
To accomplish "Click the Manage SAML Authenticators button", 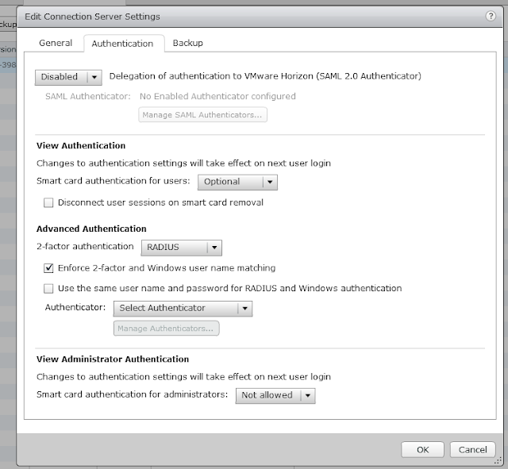I will click(202, 115).
